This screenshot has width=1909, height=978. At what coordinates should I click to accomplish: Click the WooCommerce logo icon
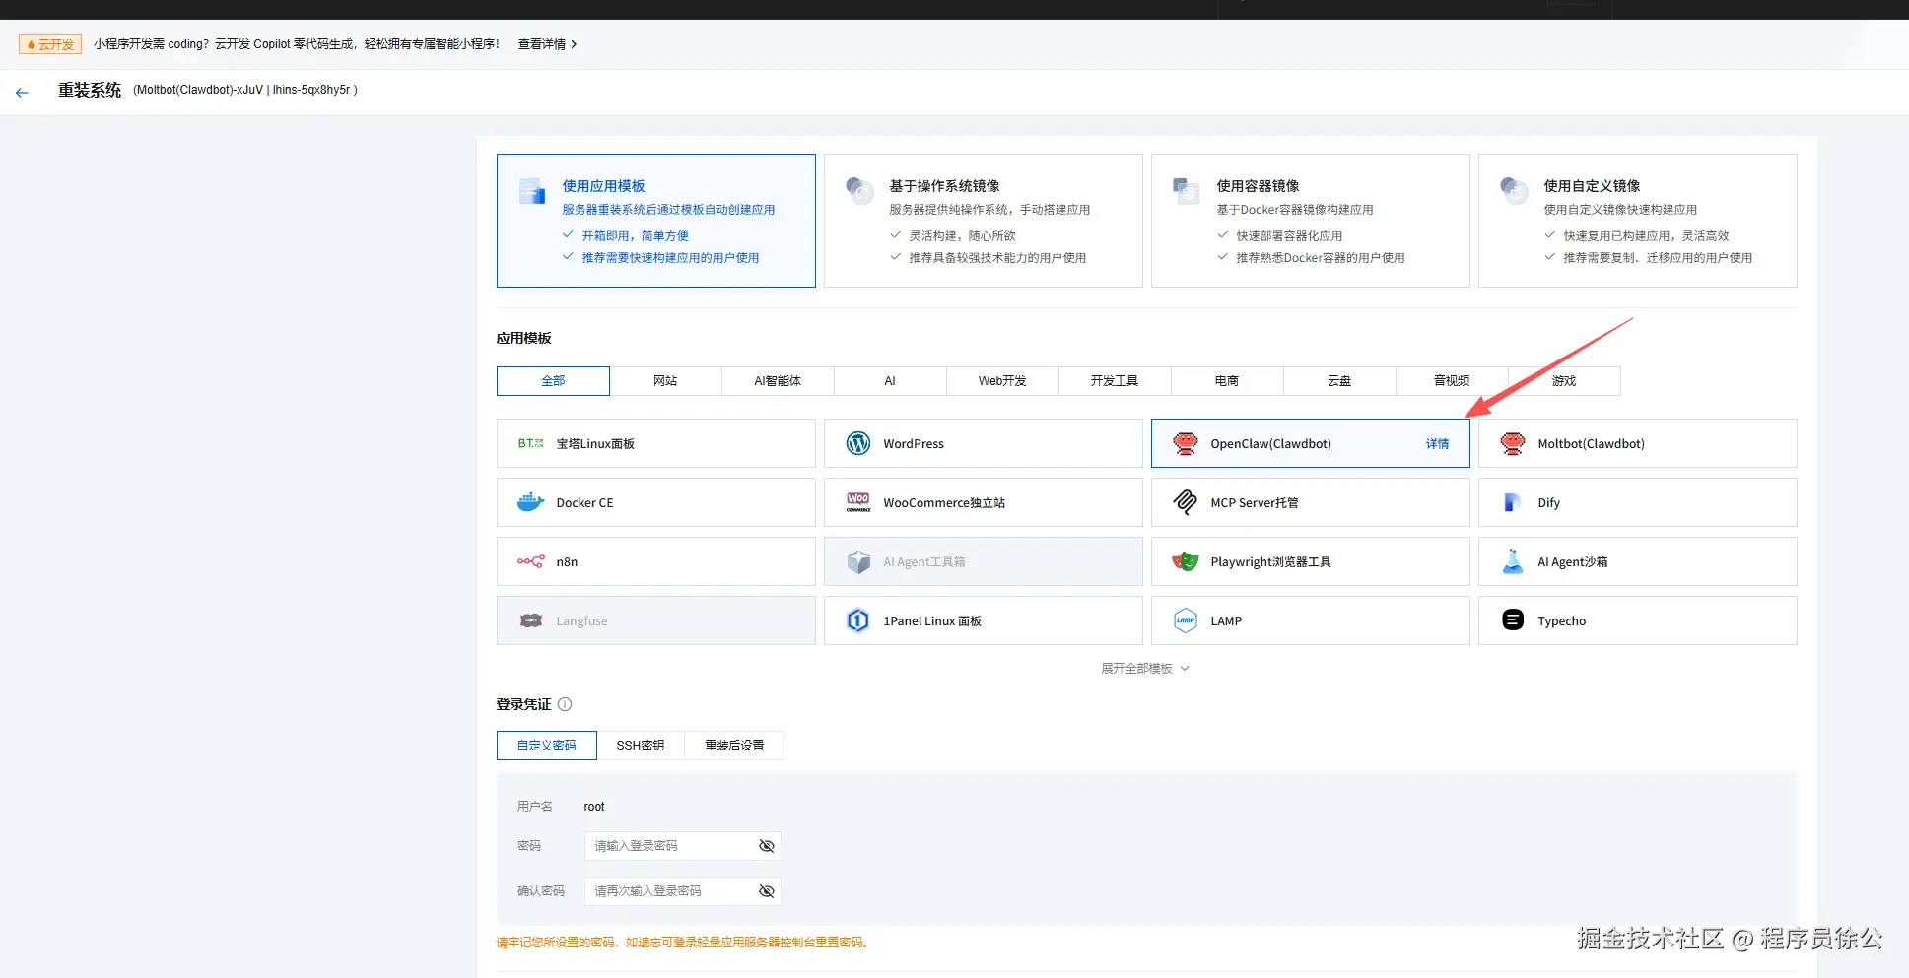coord(858,502)
